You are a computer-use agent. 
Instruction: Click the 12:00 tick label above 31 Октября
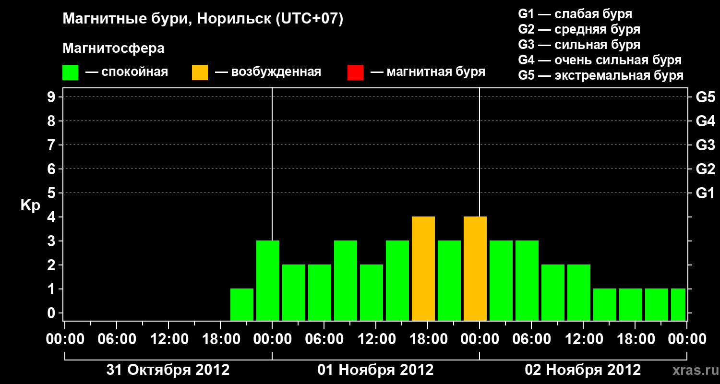pos(169,339)
